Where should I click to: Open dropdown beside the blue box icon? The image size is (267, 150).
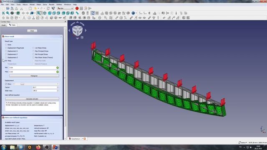35,13
